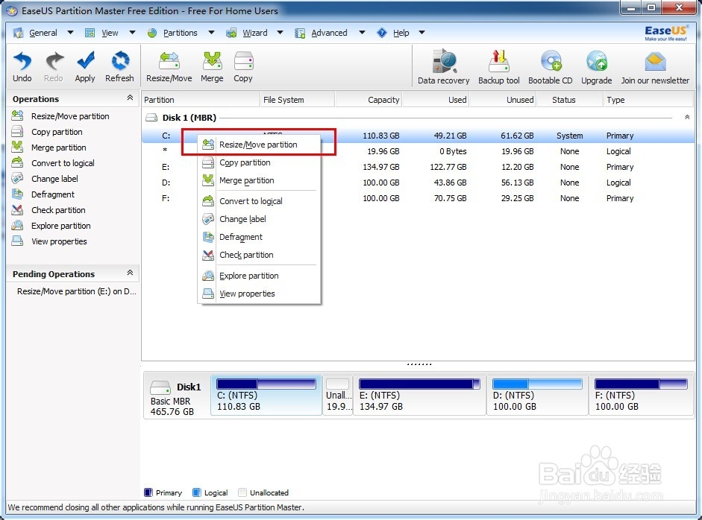Click the Defragment icon in the context menu

point(208,237)
